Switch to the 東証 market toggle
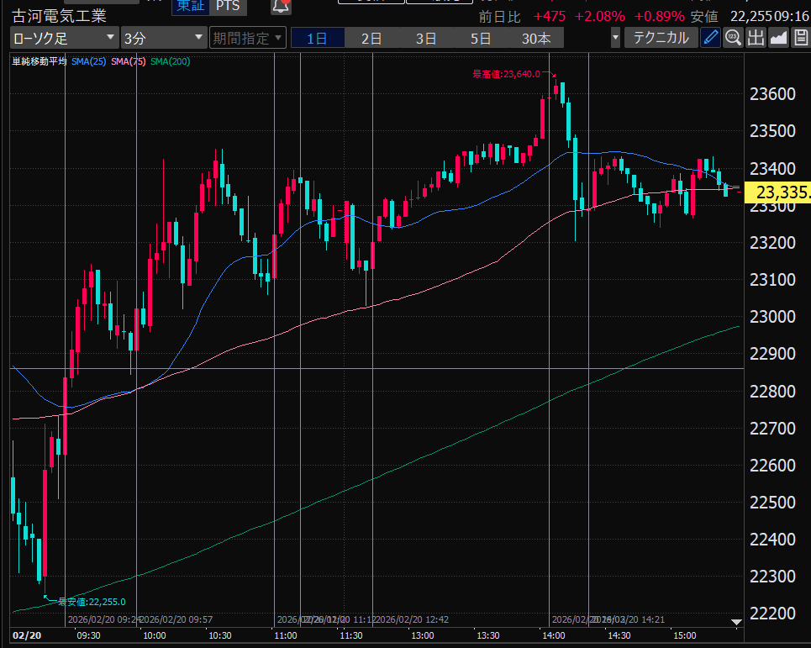 [188, 6]
